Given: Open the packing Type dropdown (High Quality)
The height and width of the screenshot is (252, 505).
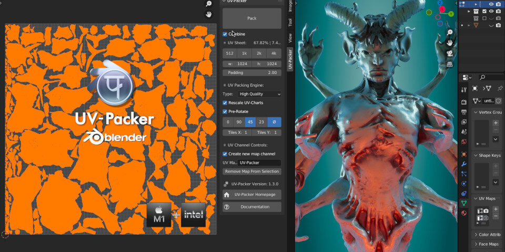Looking at the screenshot, I should tap(259, 94).
